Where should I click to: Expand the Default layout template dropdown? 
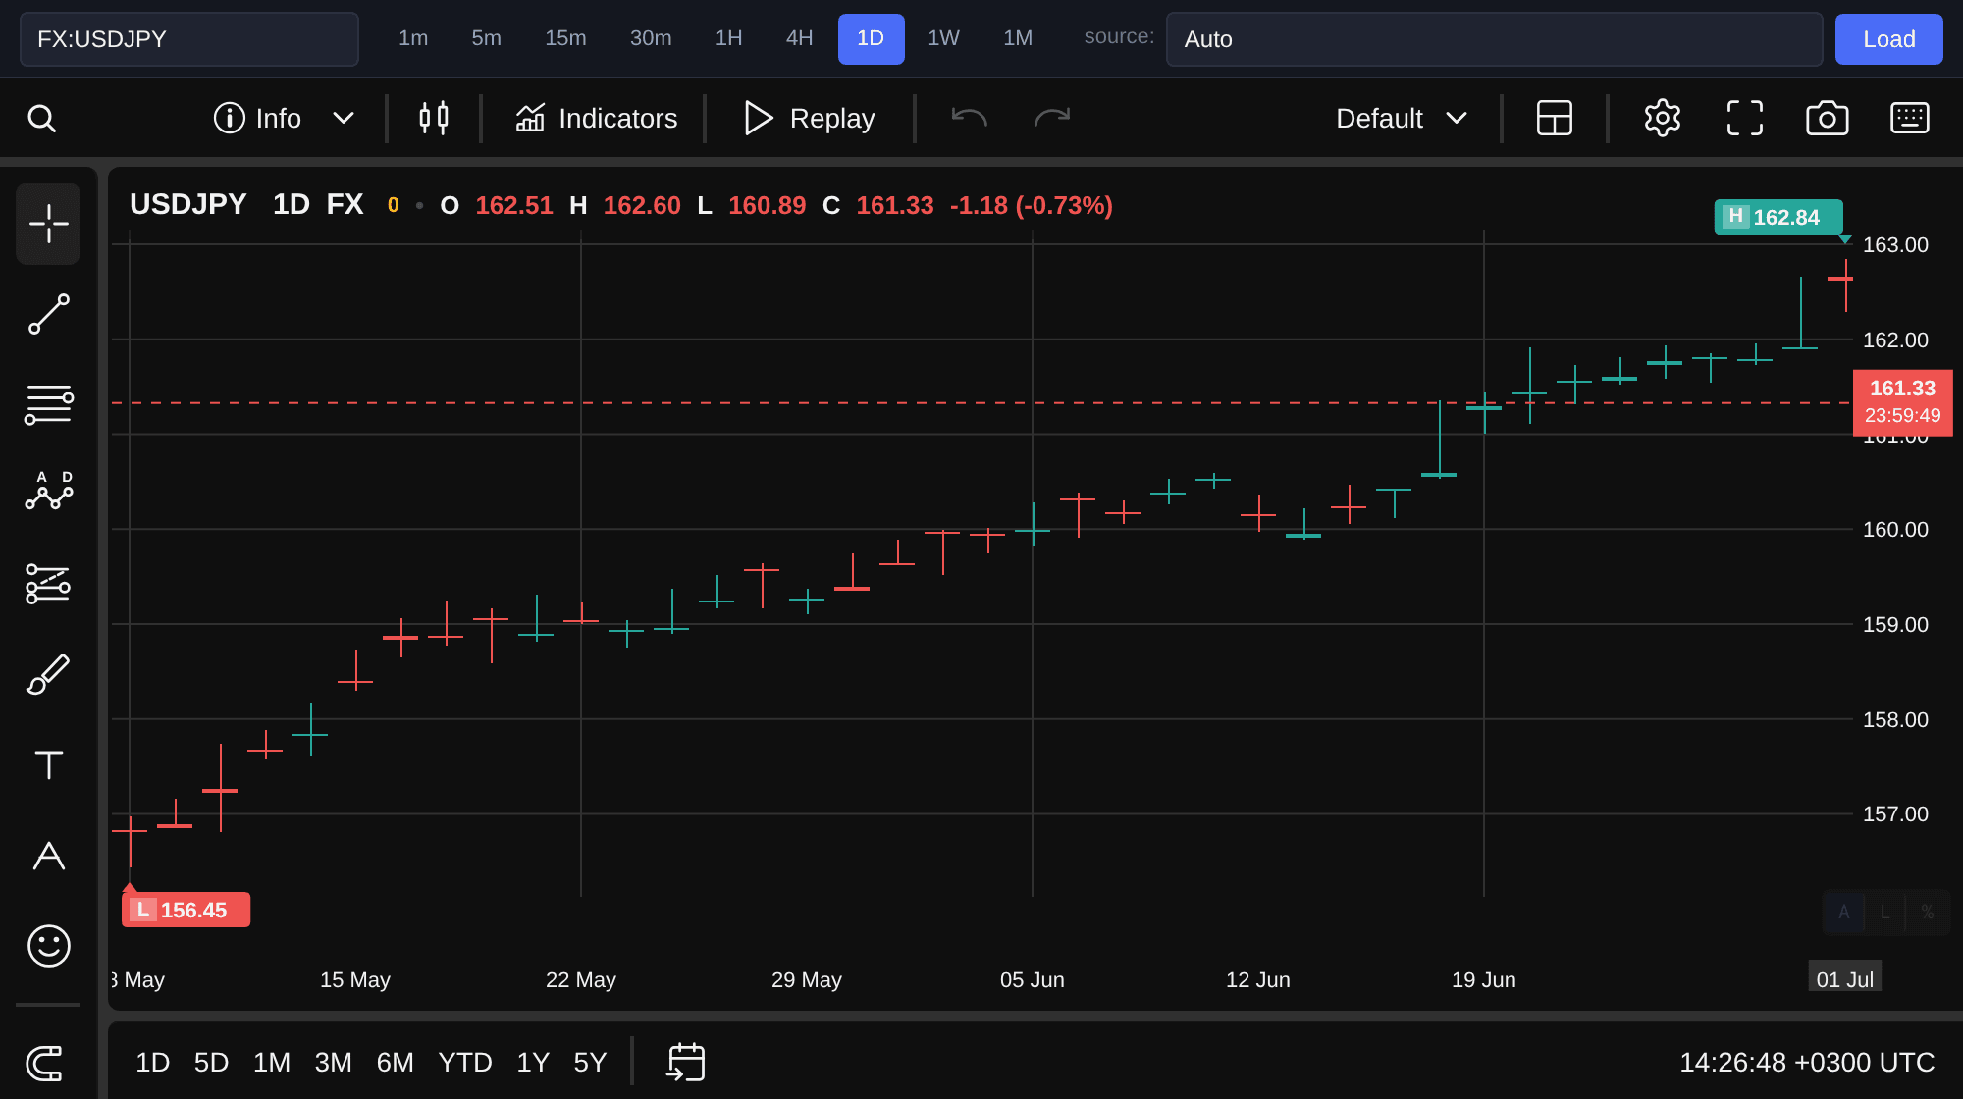coord(1402,119)
